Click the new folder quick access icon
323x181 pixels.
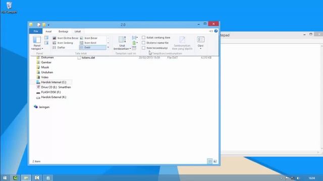44,25
